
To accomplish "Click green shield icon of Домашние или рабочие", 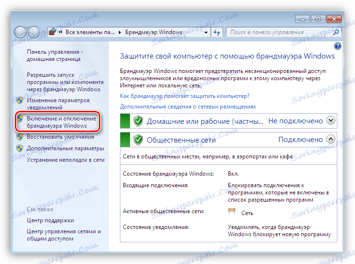I will (138, 121).
